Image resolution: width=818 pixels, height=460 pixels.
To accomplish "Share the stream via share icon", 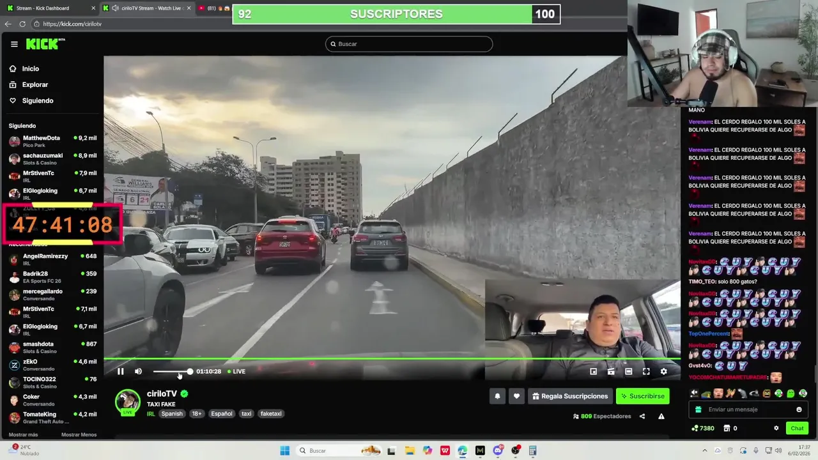I will tap(642, 416).
